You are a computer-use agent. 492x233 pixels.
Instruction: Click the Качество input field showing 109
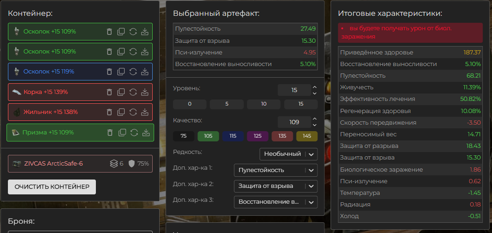294,122
